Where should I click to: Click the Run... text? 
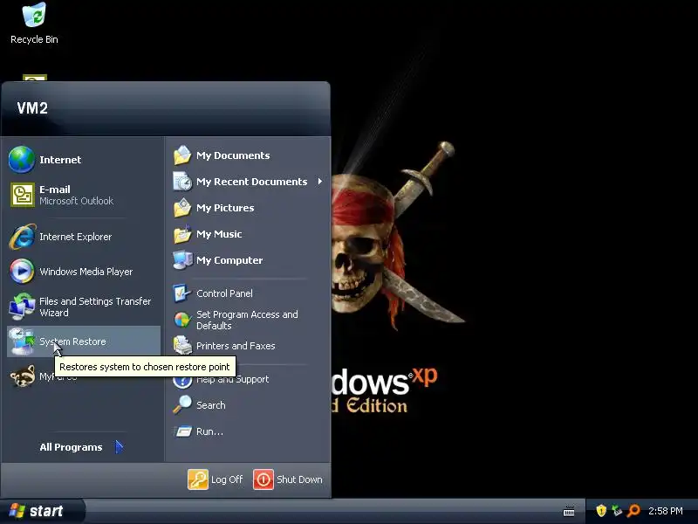[x=209, y=431]
